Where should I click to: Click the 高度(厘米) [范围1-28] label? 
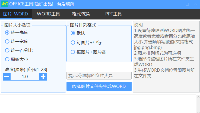(x=26, y=70)
